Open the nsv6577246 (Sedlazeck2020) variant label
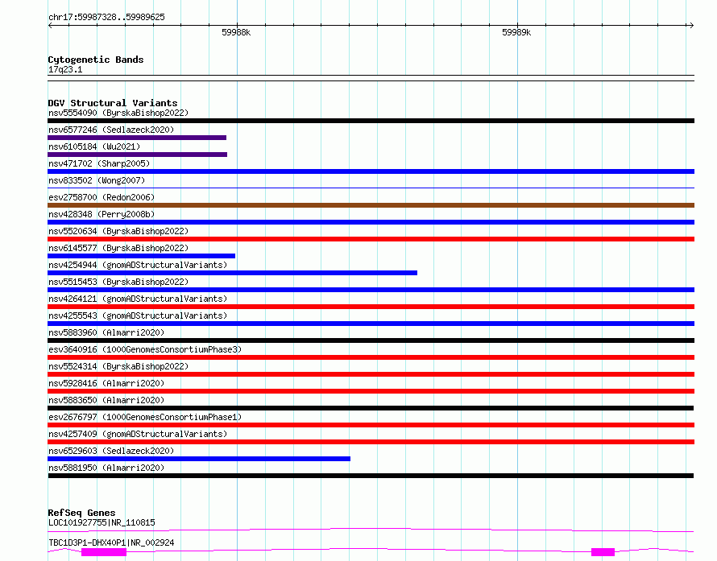 pyautogui.click(x=111, y=130)
